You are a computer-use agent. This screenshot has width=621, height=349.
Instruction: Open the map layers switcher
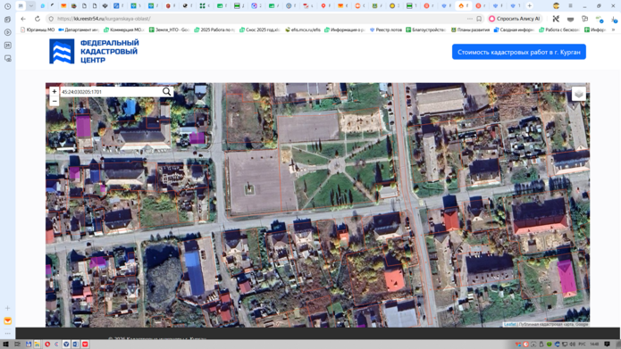[579, 95]
